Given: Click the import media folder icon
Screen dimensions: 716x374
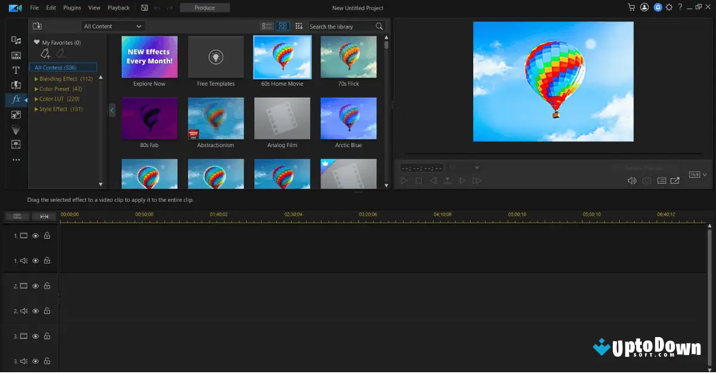Looking at the screenshot, I should click(x=37, y=26).
